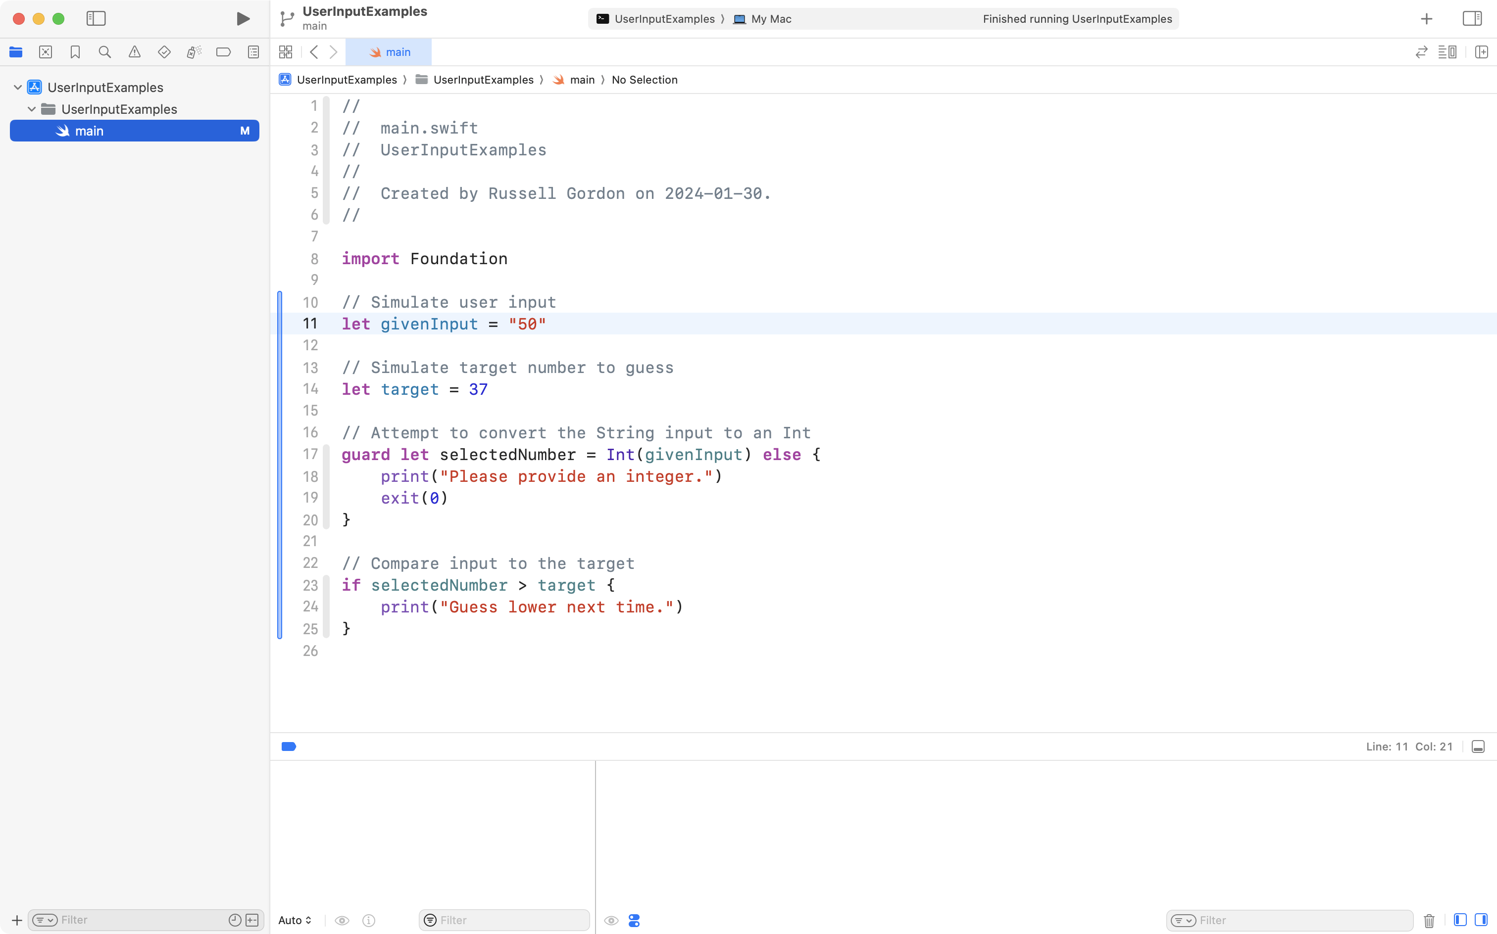Open the Report navigator
The image size is (1497, 934).
[x=253, y=52]
